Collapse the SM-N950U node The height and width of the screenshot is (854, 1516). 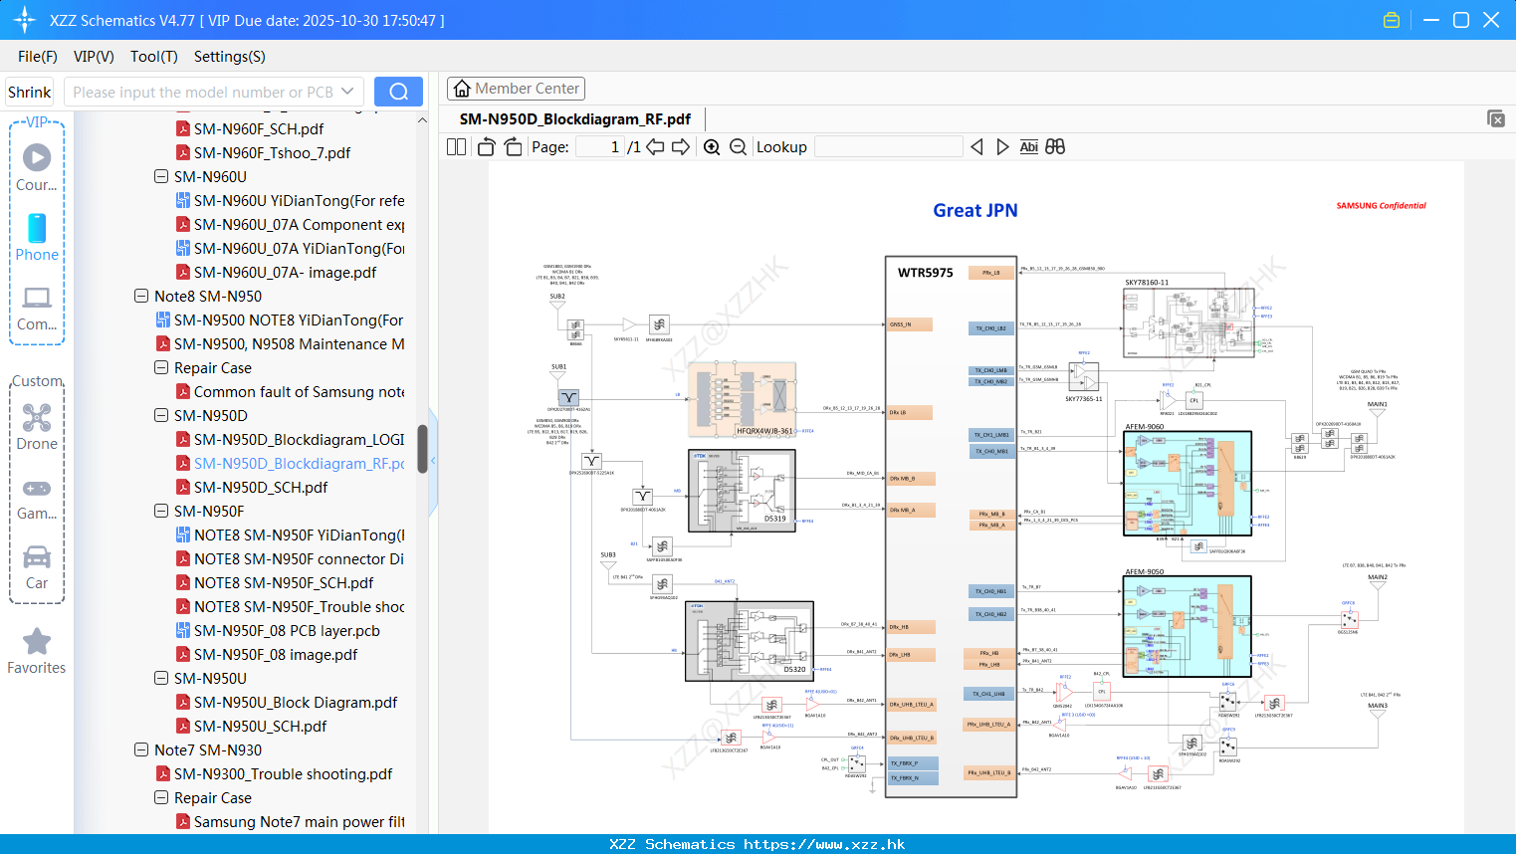(x=161, y=678)
